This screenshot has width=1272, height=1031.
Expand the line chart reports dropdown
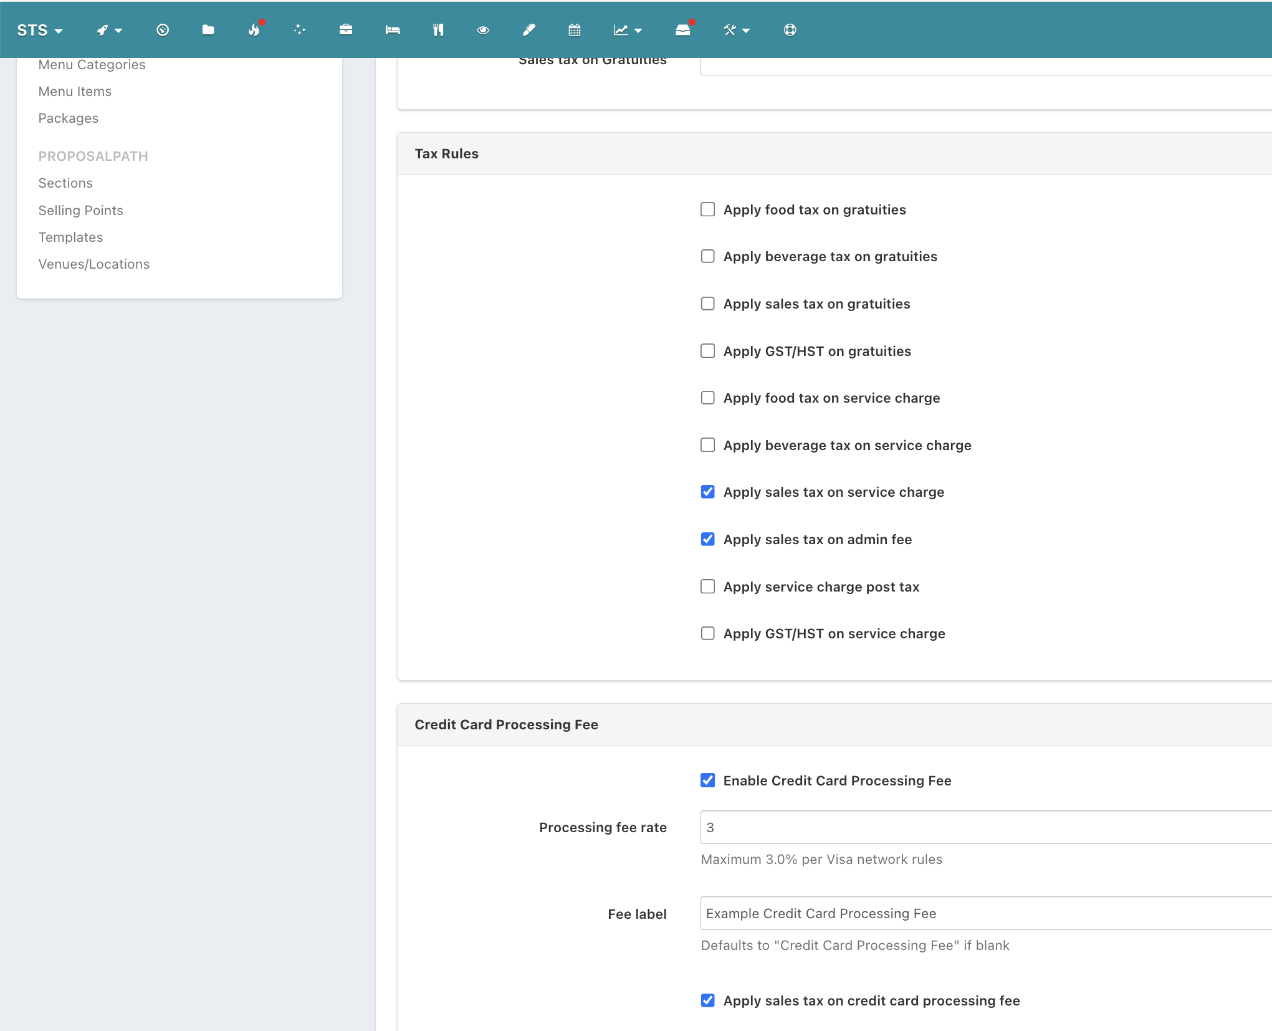pyautogui.click(x=628, y=30)
